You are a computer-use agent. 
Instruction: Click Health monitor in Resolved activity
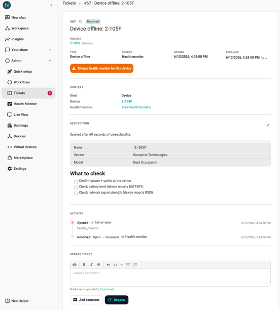(x=136, y=237)
